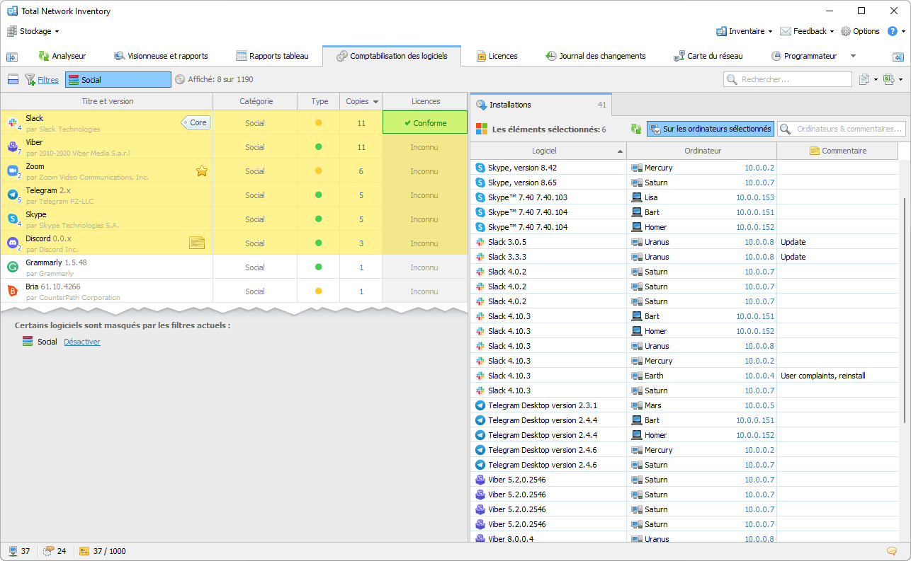
Task: Toggle the panel layout view button
Action: (x=13, y=80)
